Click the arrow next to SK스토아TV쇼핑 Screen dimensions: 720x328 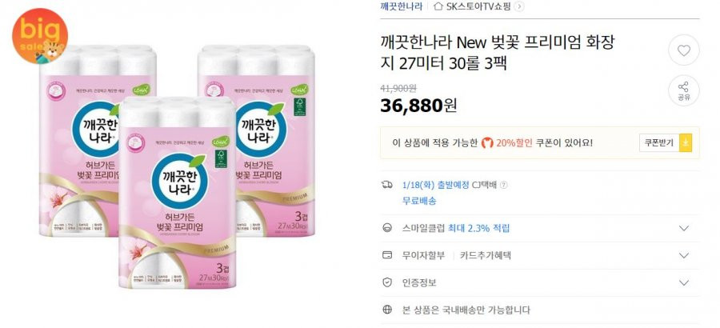click(x=519, y=6)
